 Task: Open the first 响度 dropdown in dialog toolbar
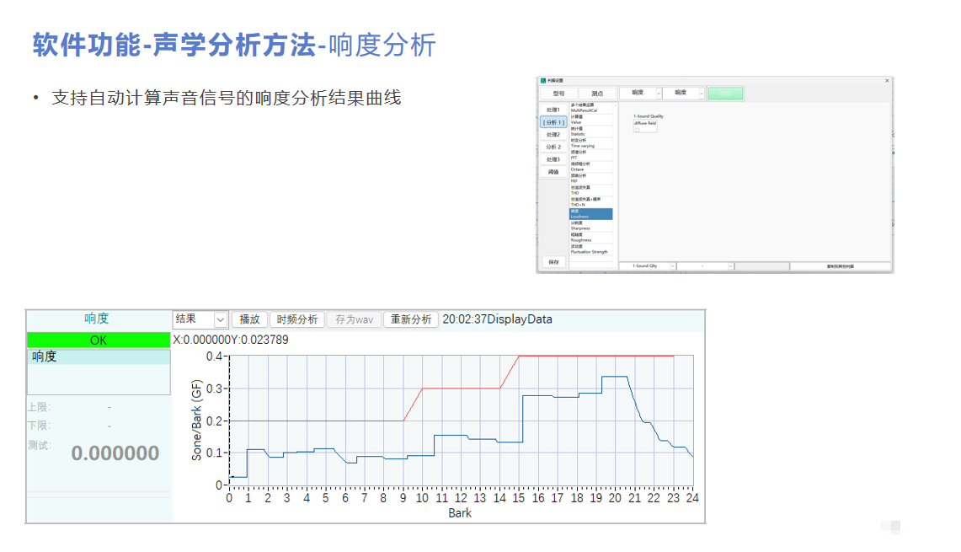(x=657, y=94)
